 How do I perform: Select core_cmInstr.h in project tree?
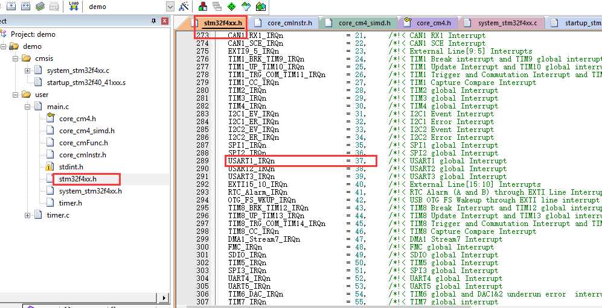pos(83,155)
